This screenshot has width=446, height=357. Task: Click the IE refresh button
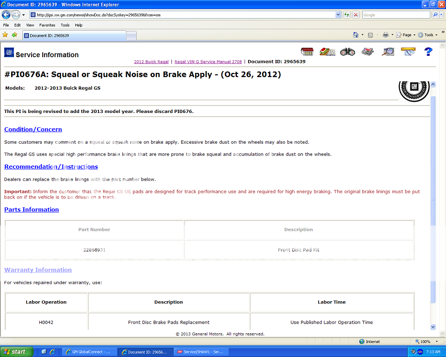[x=347, y=15]
